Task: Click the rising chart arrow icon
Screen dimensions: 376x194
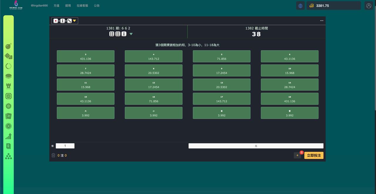Action: [x=9, y=136]
